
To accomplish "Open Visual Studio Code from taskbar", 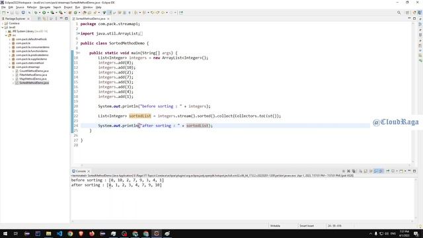I will [59, 233].
